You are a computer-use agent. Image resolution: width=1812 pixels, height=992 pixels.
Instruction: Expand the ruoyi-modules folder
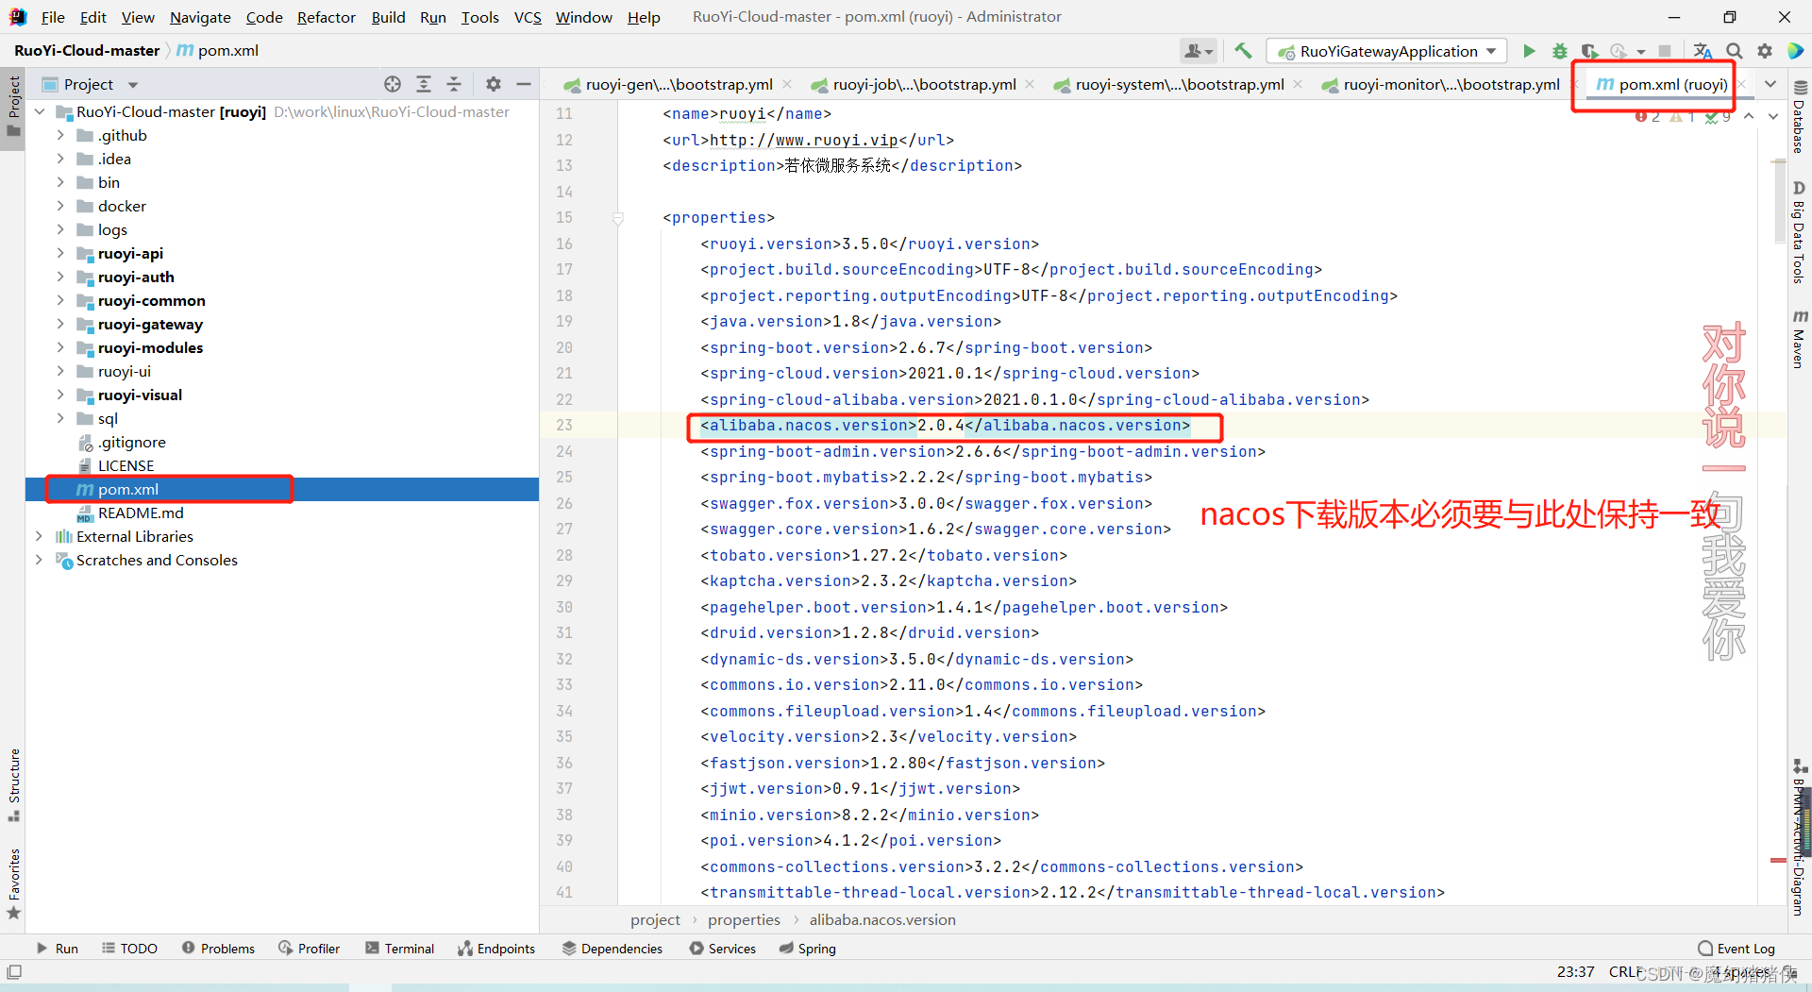60,347
